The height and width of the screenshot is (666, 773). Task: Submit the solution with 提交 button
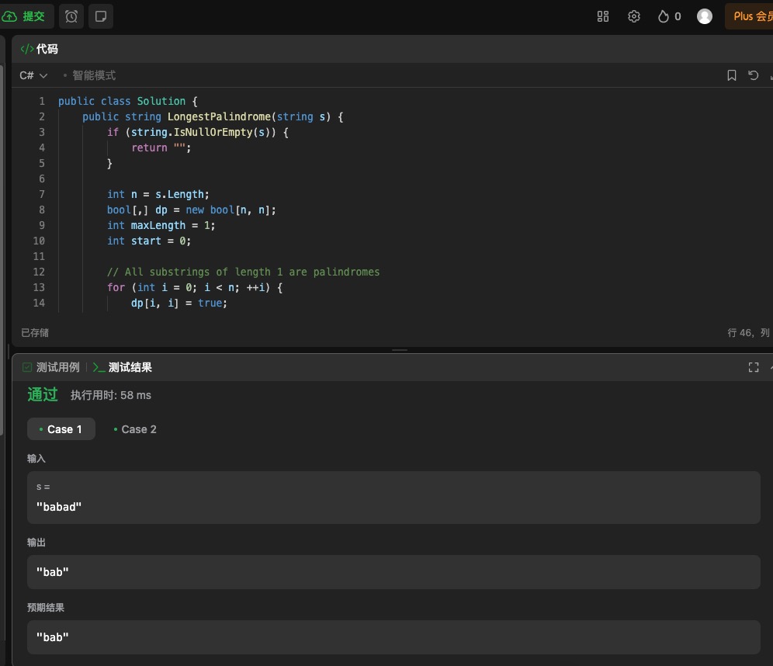(x=25, y=16)
